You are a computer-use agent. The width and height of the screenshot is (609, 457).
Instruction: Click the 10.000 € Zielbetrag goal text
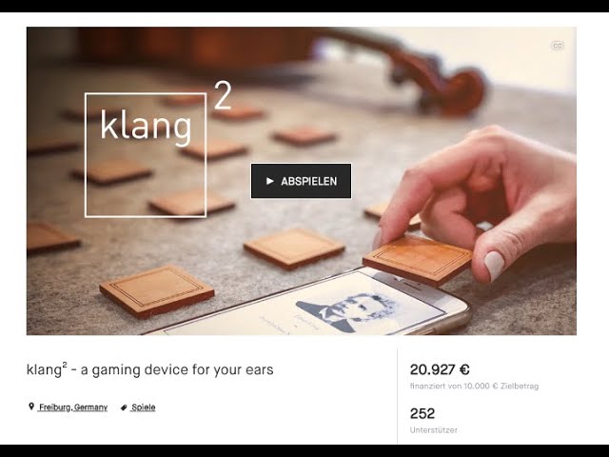pos(501,386)
